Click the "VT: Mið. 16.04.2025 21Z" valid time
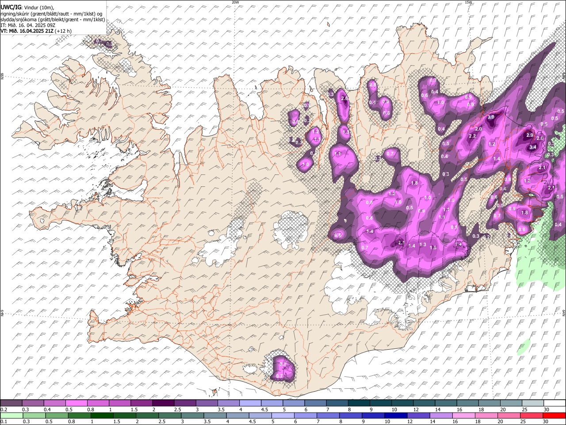 pyautogui.click(x=27, y=31)
